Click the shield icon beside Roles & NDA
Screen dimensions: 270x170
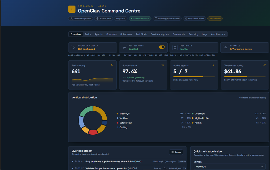click(97, 18)
